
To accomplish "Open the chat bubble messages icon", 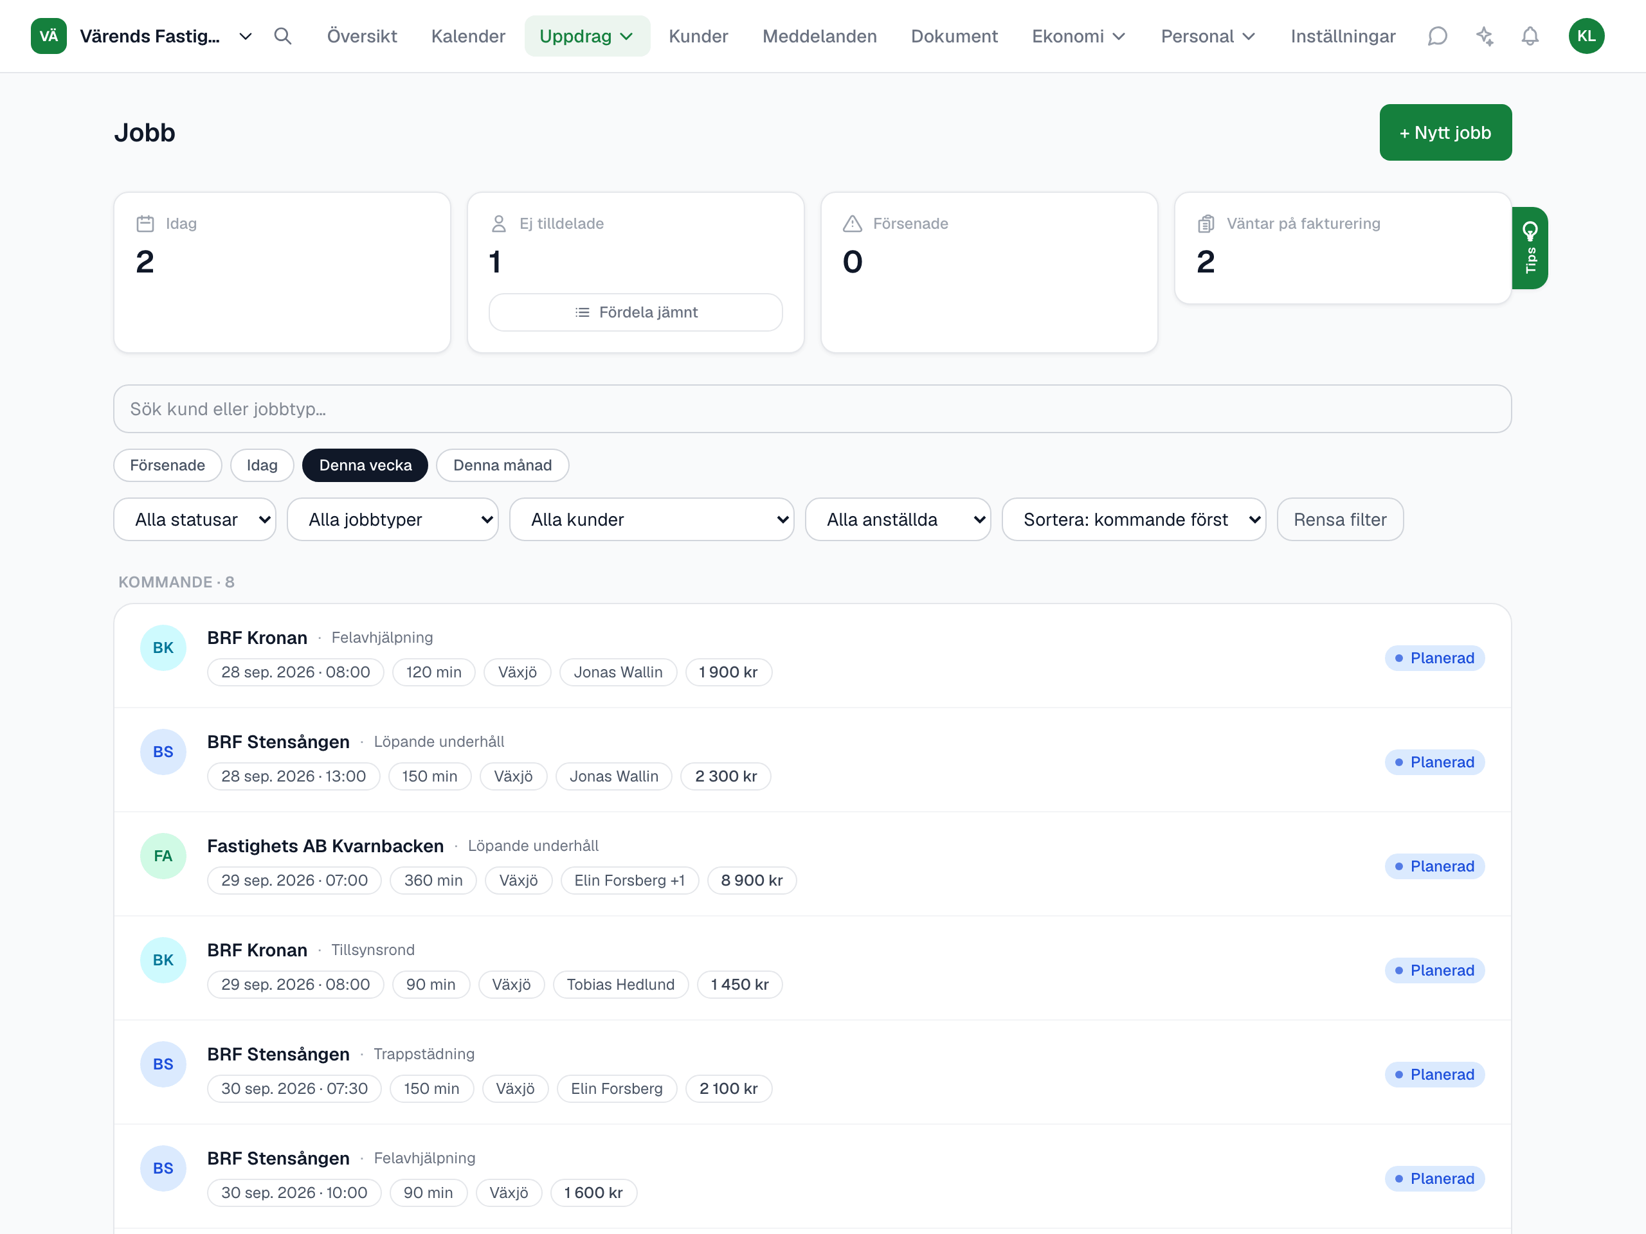I will (1437, 36).
